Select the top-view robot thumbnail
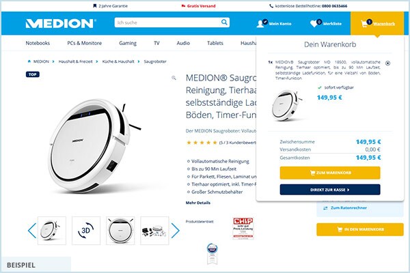 120,231
